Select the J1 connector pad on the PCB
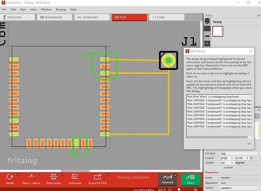The width and height of the screenshot is (261, 191). [169, 60]
